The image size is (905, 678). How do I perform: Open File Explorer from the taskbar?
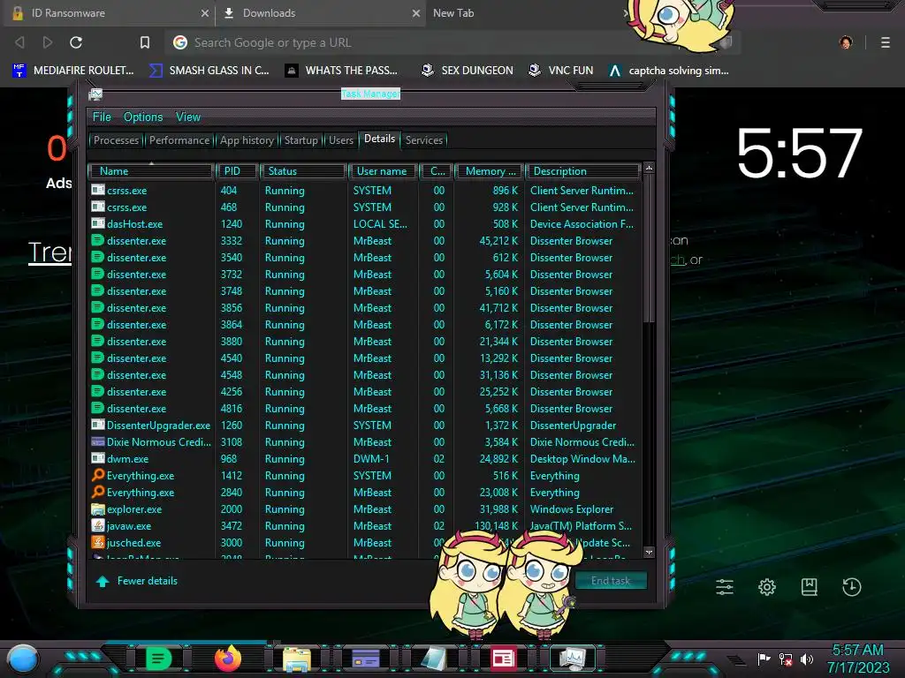(x=297, y=659)
